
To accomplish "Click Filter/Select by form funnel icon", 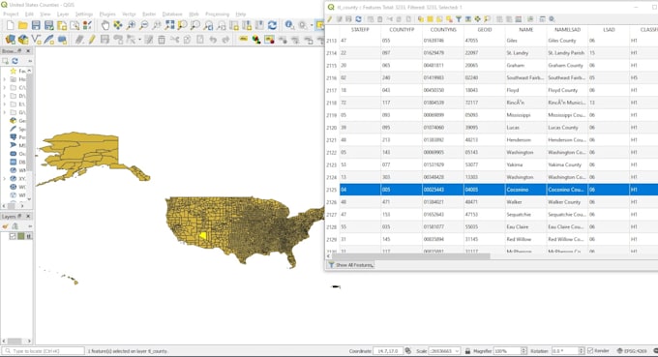I will (459, 19).
